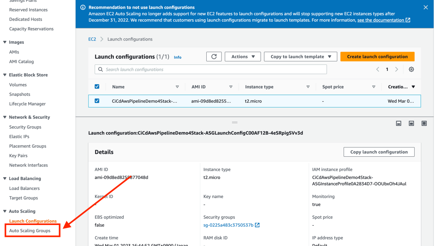Open security group sg-0225a483c3750537b link
The image size is (435, 246).
pyautogui.click(x=231, y=225)
